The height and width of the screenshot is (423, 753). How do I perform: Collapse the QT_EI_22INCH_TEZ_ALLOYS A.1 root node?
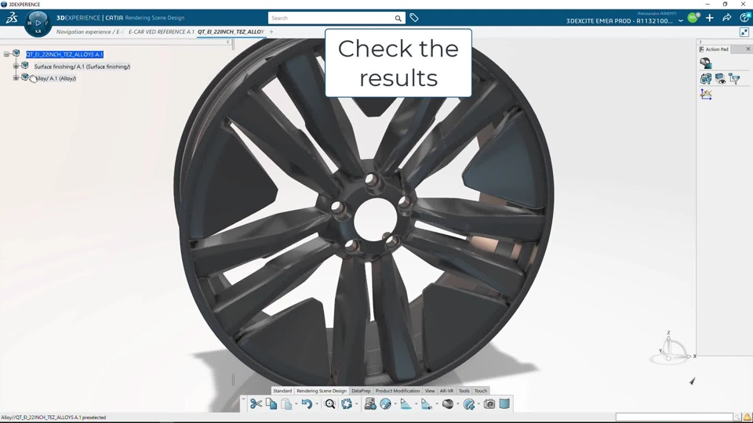pyautogui.click(x=6, y=54)
